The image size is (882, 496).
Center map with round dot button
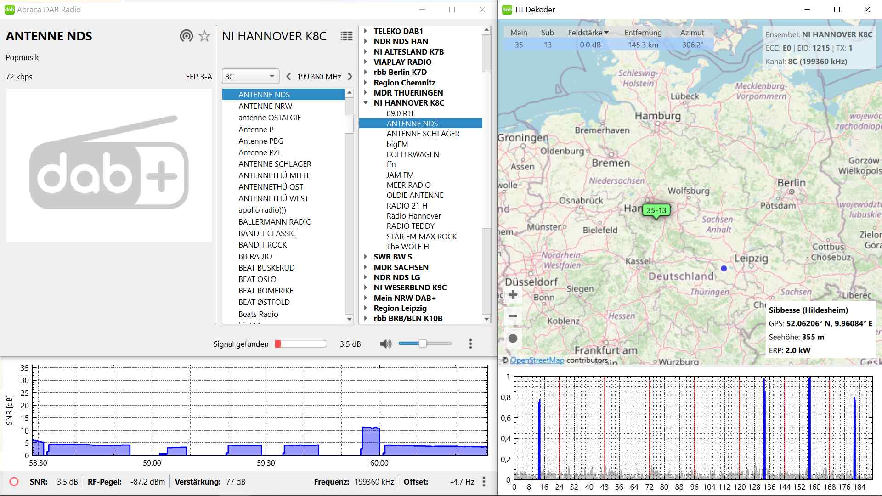pyautogui.click(x=513, y=338)
